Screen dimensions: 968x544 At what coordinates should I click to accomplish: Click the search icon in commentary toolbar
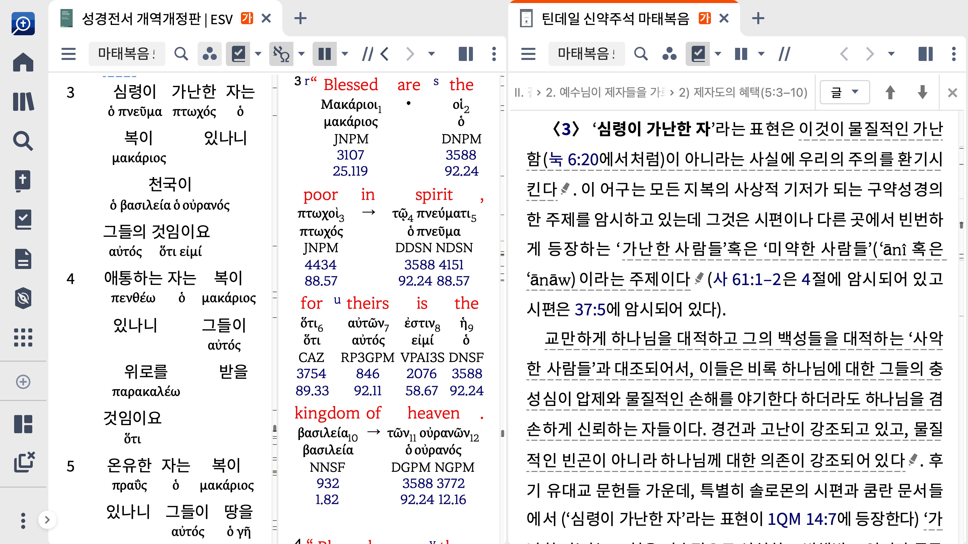(x=641, y=54)
